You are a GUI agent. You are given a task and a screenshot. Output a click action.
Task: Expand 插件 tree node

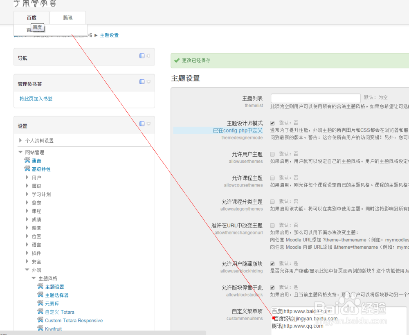click(x=27, y=253)
